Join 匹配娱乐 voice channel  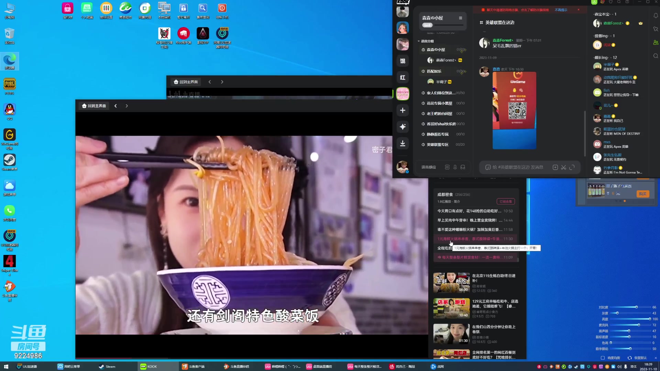tap(443, 71)
